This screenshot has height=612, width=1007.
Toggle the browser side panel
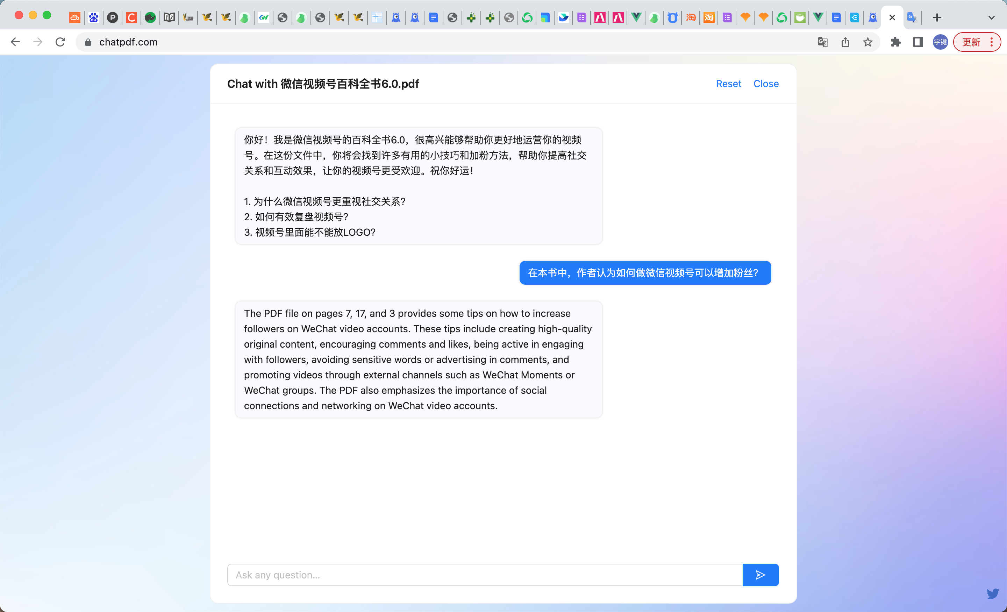pyautogui.click(x=918, y=42)
